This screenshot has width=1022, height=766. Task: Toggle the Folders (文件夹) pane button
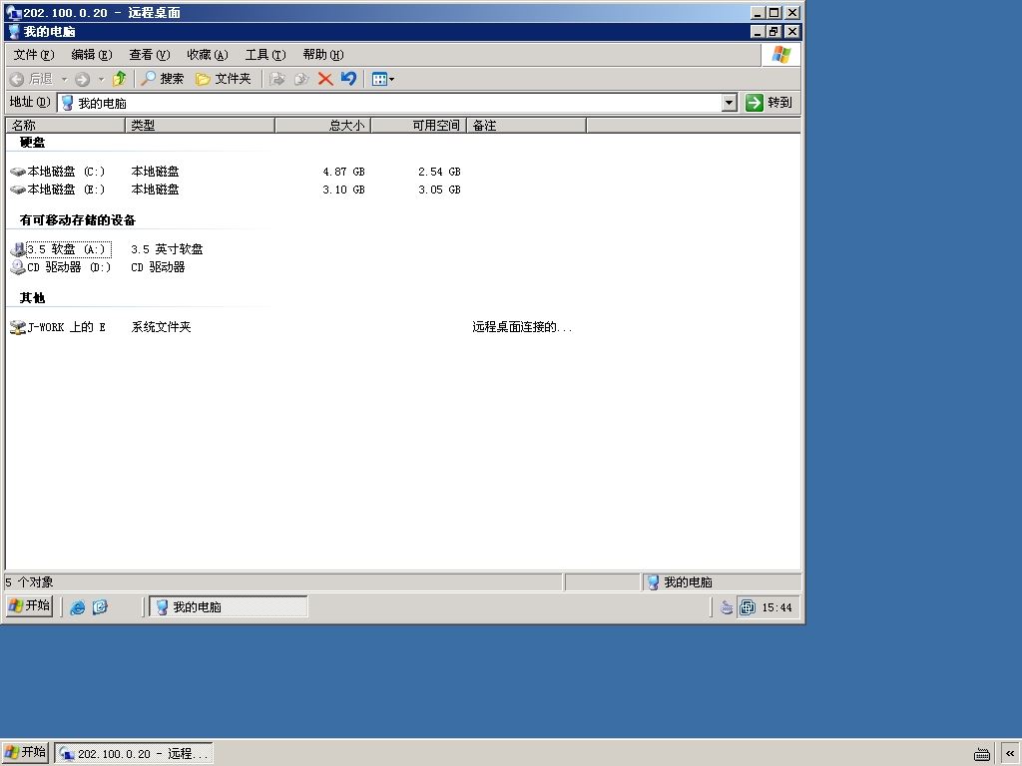point(223,79)
